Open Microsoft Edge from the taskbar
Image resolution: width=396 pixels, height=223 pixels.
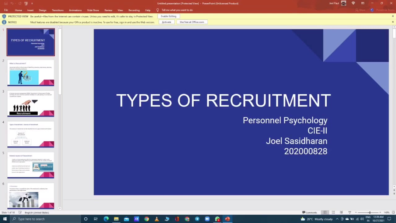click(106, 219)
